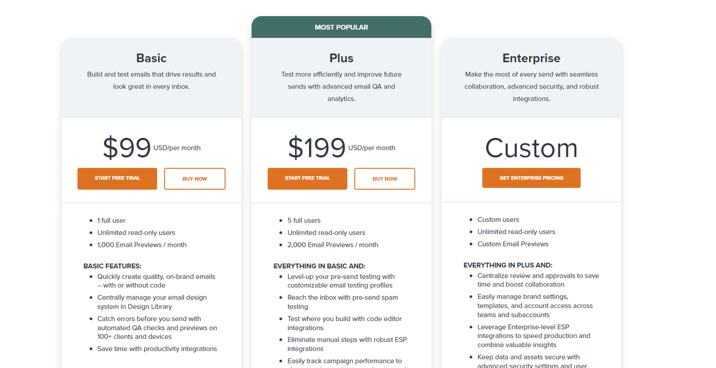
Task: Select the Custom Email Previews bullet item
Action: point(512,244)
